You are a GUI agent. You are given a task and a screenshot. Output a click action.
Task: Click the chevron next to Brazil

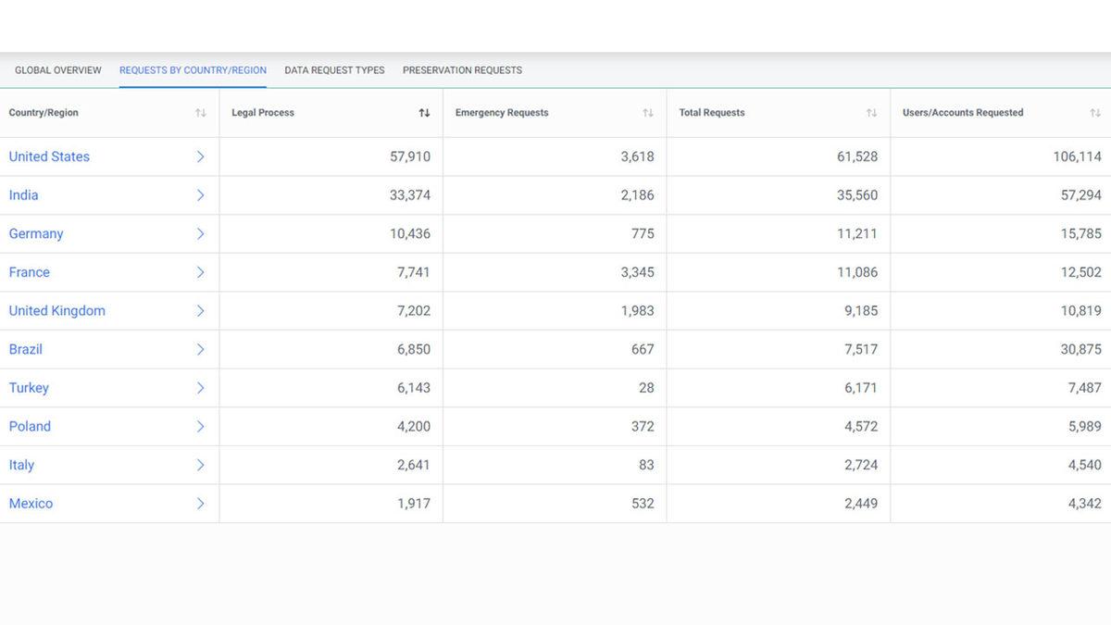200,350
